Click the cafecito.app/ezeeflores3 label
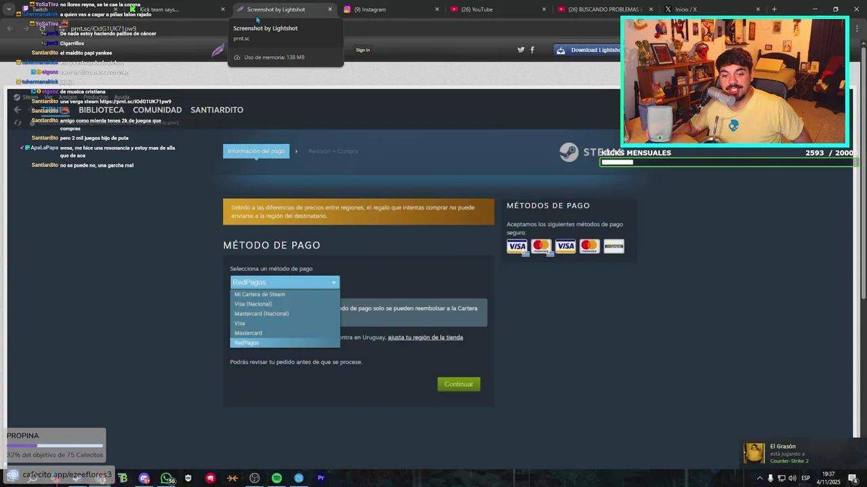The image size is (867, 487). (66, 475)
